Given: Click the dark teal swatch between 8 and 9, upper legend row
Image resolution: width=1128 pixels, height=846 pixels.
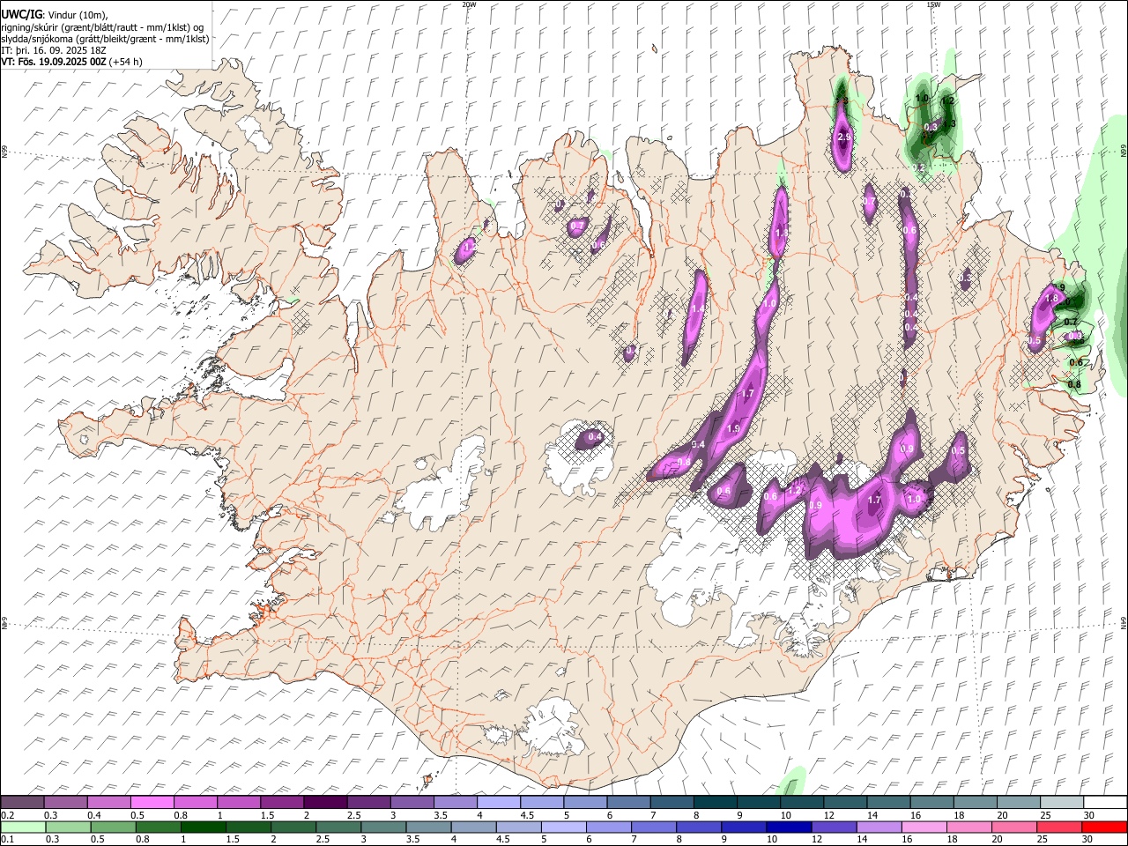Looking at the screenshot, I should [716, 803].
